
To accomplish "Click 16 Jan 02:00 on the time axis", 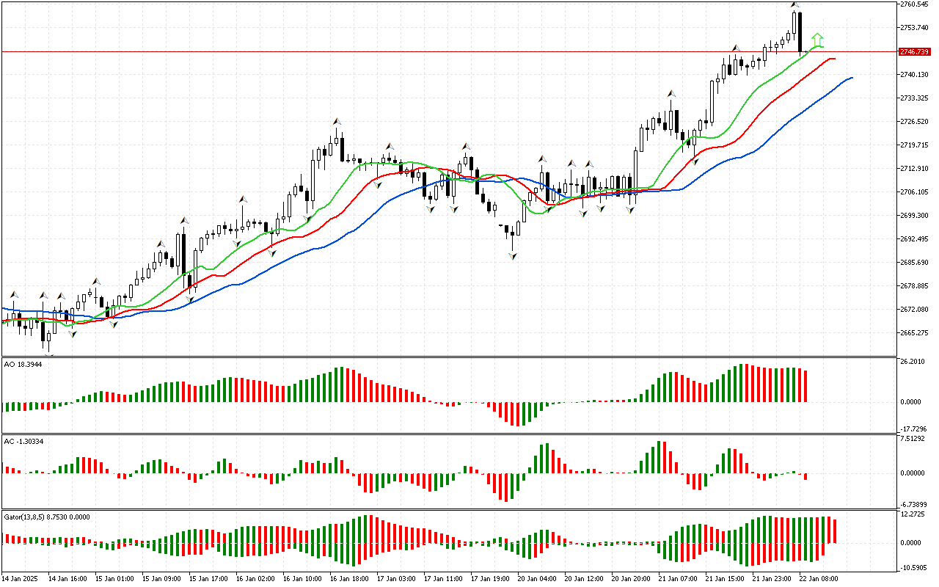I will [255, 579].
